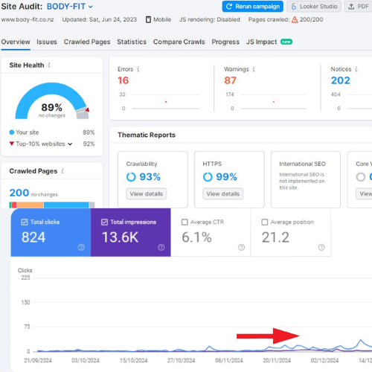Click the Updated Sat, Jun 24, 2023 text

[100, 19]
